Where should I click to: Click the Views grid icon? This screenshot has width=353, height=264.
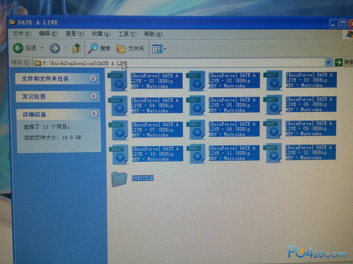point(157,49)
